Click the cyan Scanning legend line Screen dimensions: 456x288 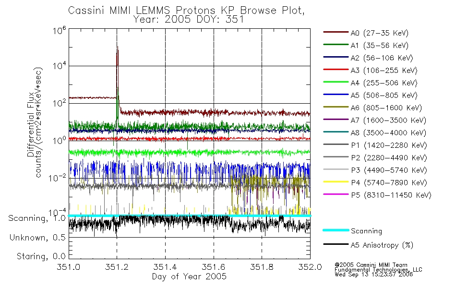coord(336,230)
